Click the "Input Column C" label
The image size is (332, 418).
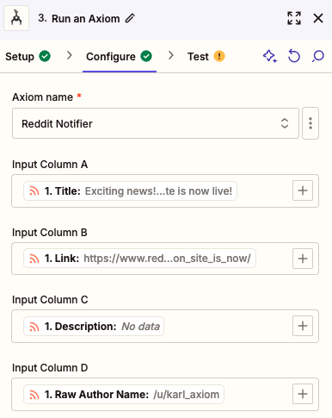point(50,300)
